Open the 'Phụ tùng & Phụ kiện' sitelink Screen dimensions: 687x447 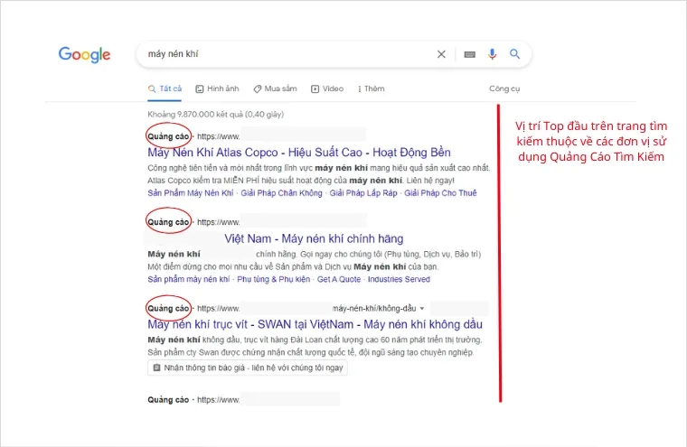click(273, 279)
